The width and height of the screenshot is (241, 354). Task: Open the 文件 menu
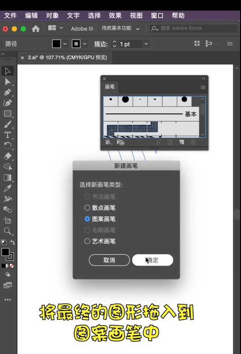pyautogui.click(x=10, y=15)
